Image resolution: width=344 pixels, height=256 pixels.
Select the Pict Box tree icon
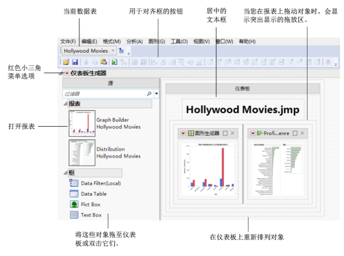(x=74, y=204)
